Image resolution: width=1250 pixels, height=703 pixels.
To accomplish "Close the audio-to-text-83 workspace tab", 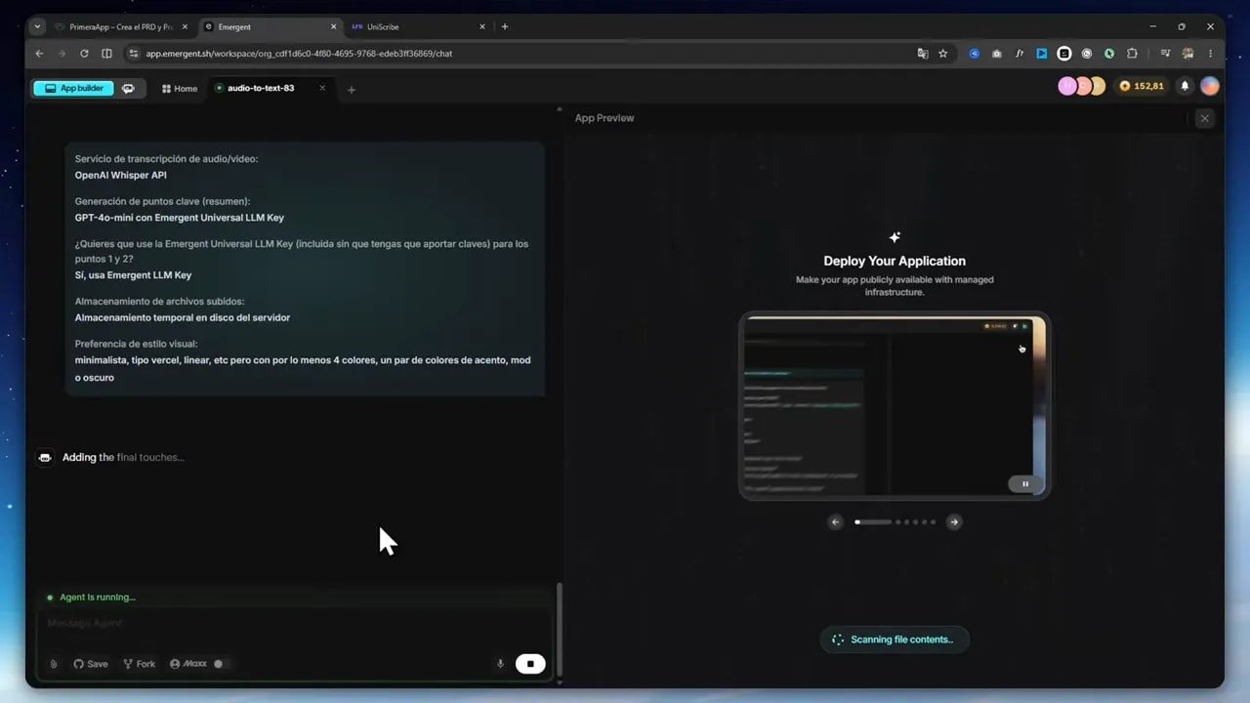I will point(322,88).
